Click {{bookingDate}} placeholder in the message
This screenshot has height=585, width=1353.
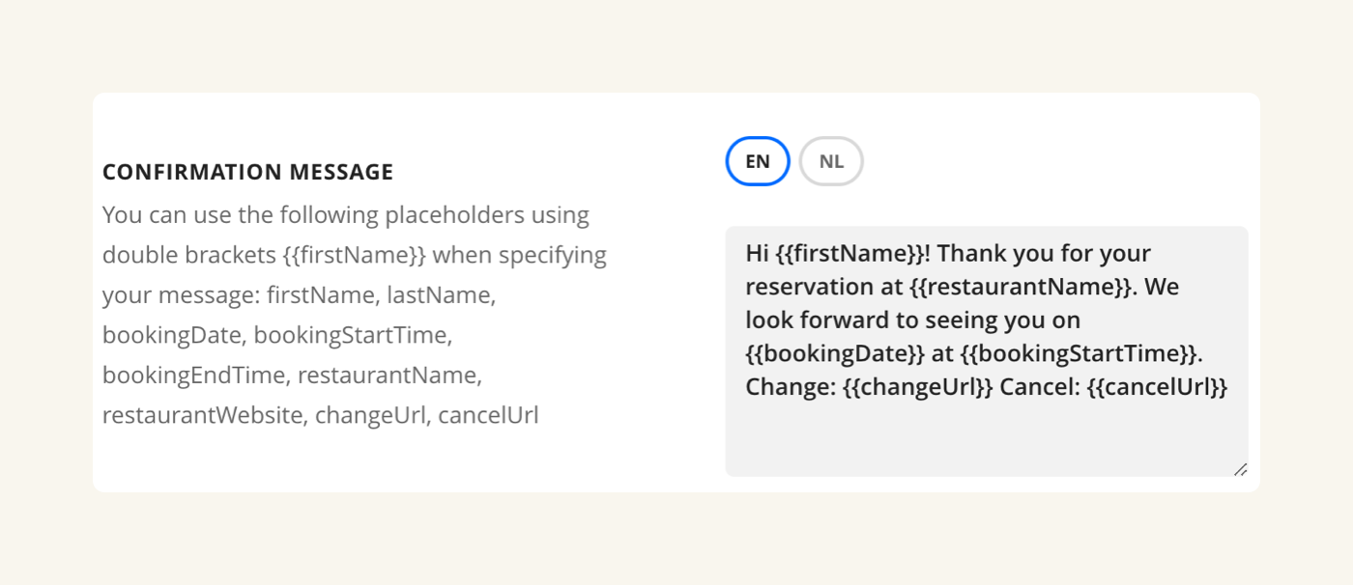coord(835,353)
